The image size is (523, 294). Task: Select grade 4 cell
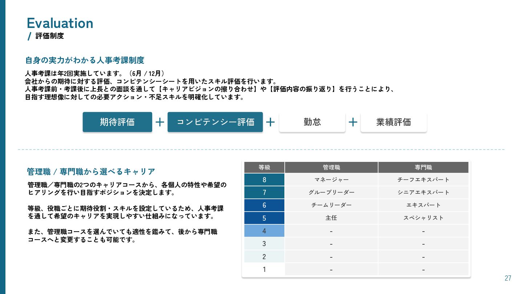click(x=264, y=231)
